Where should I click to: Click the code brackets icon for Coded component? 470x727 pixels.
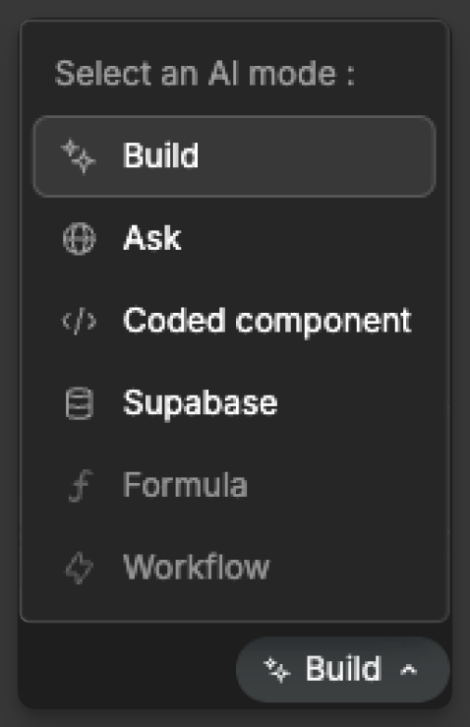click(x=80, y=322)
